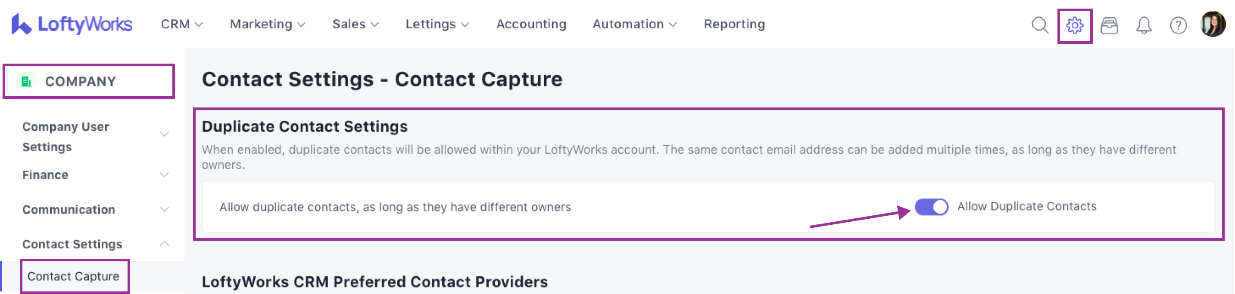Image resolution: width=1235 pixels, height=294 pixels.
Task: Open the Marketing dropdown menu
Action: (x=268, y=24)
